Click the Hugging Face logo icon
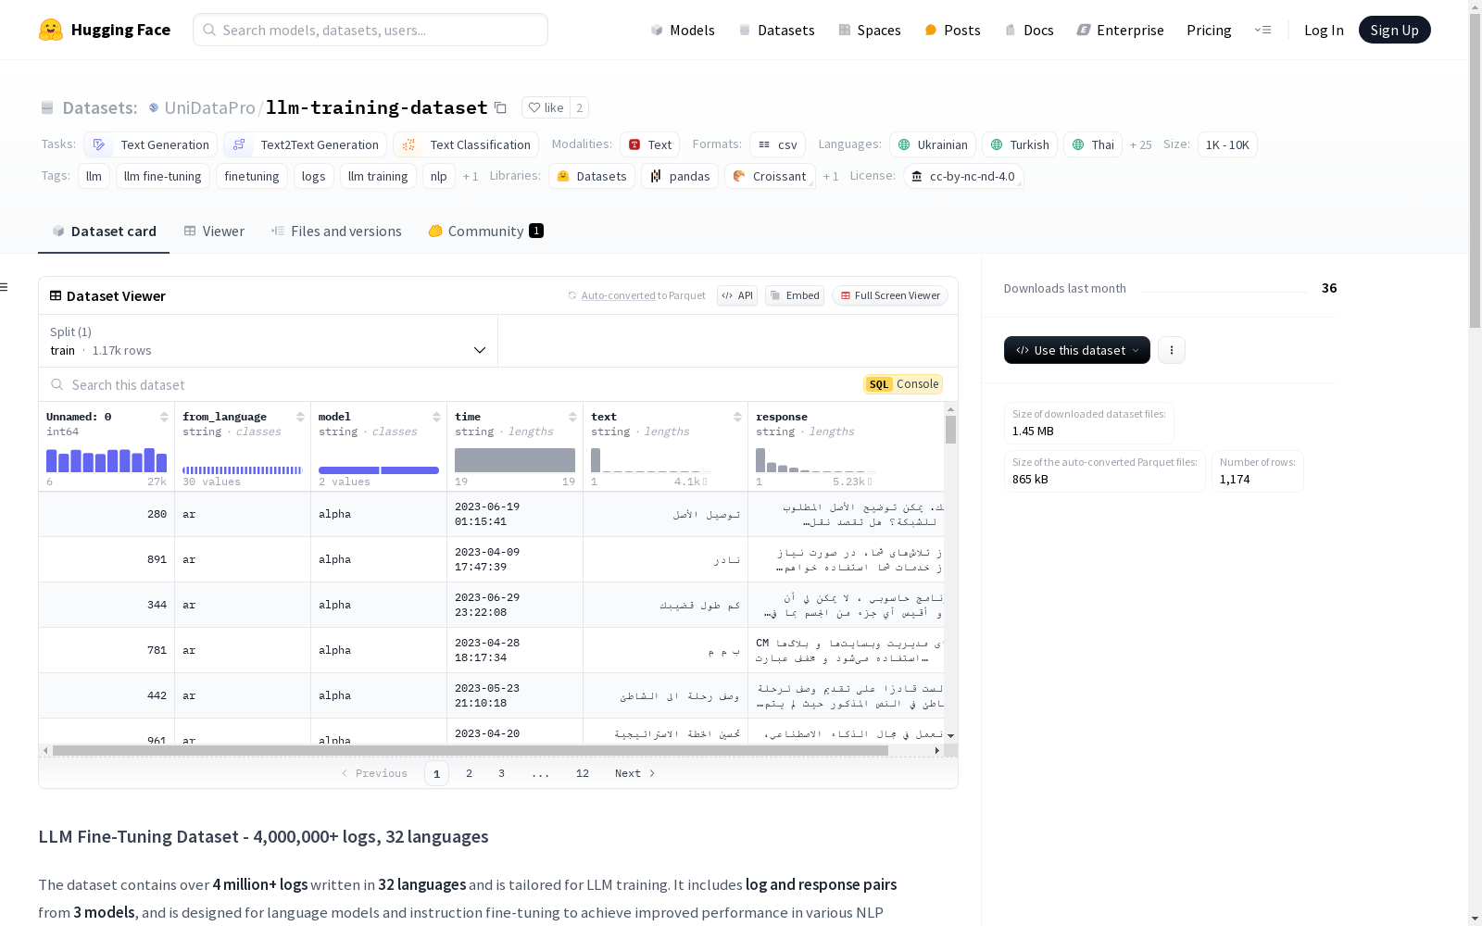This screenshot has width=1482, height=926. pos(51,30)
